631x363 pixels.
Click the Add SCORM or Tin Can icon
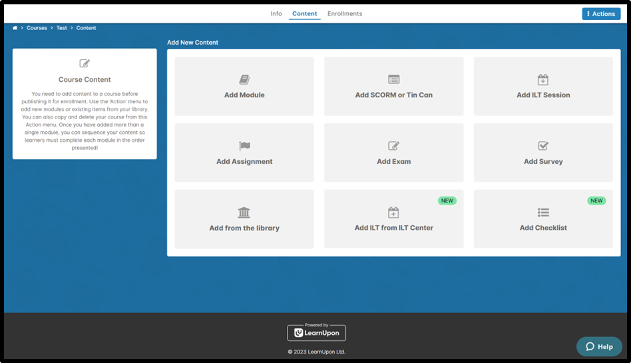point(393,80)
